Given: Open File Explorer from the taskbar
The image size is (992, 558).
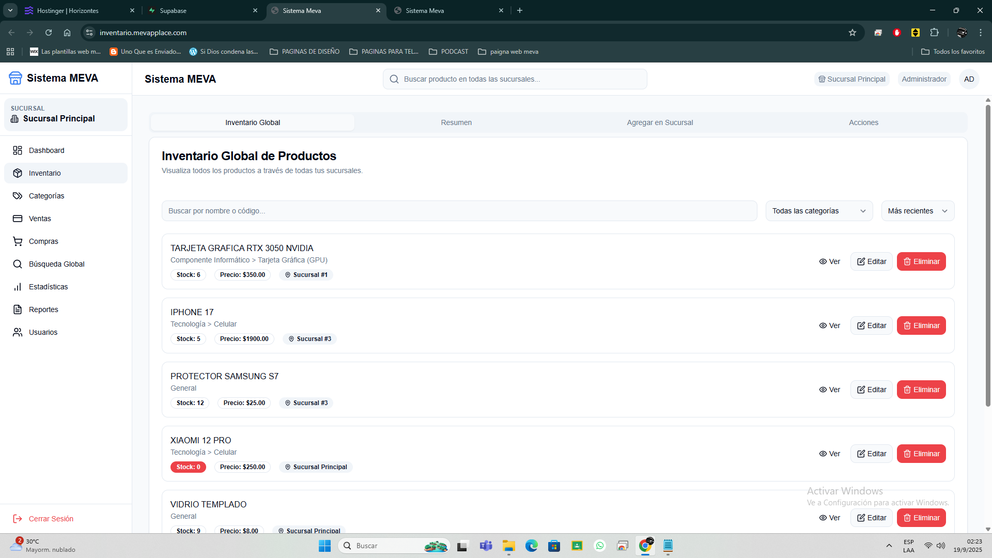Looking at the screenshot, I should coord(509,546).
